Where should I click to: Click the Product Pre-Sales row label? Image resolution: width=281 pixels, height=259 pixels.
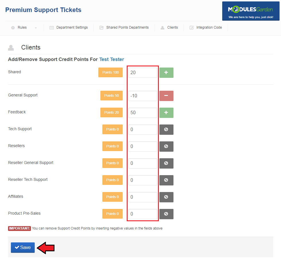pyautogui.click(x=24, y=213)
